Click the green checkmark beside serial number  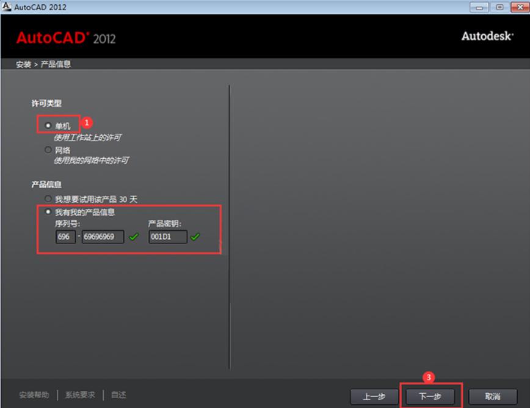(134, 236)
